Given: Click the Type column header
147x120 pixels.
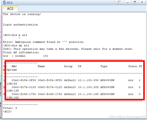Looking at the screenshot, I should pos(104,66).
